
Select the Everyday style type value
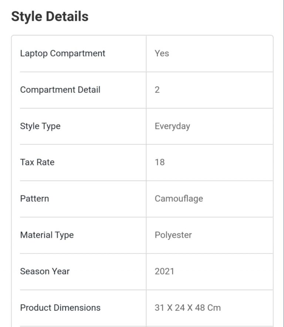172,126
